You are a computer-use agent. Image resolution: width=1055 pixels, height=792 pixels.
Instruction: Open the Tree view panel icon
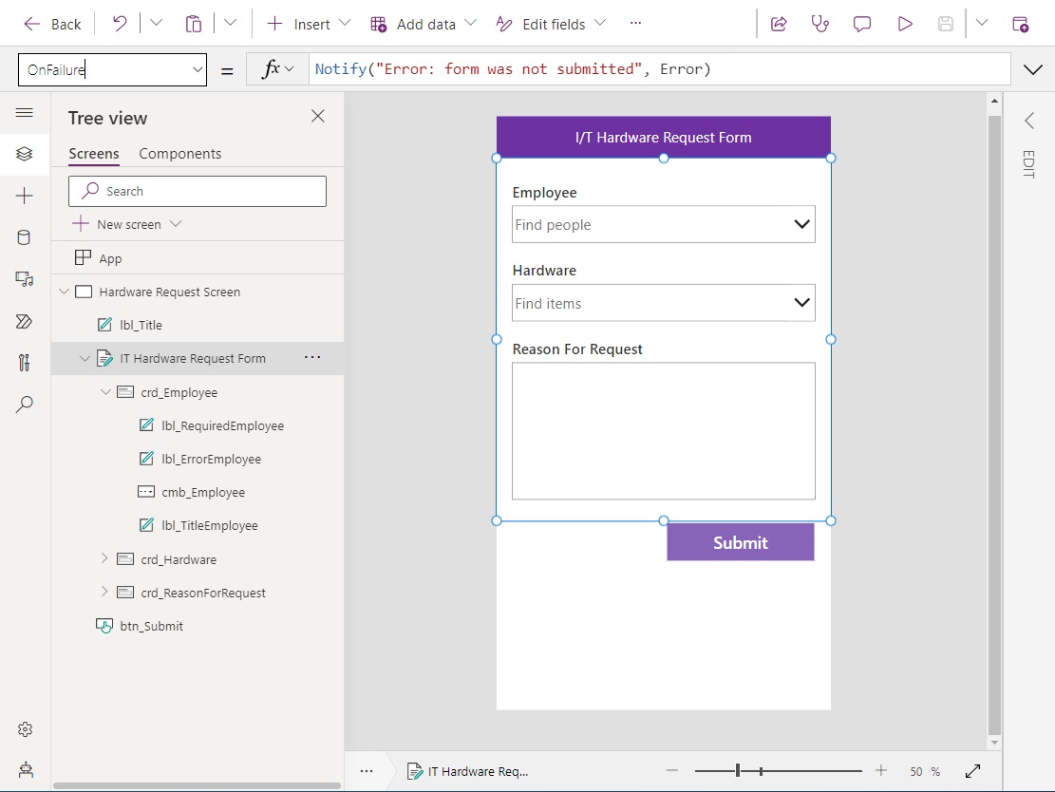click(25, 155)
